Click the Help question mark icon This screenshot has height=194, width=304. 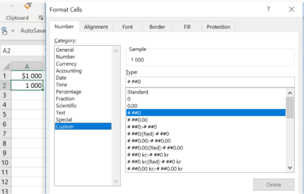tap(268, 9)
